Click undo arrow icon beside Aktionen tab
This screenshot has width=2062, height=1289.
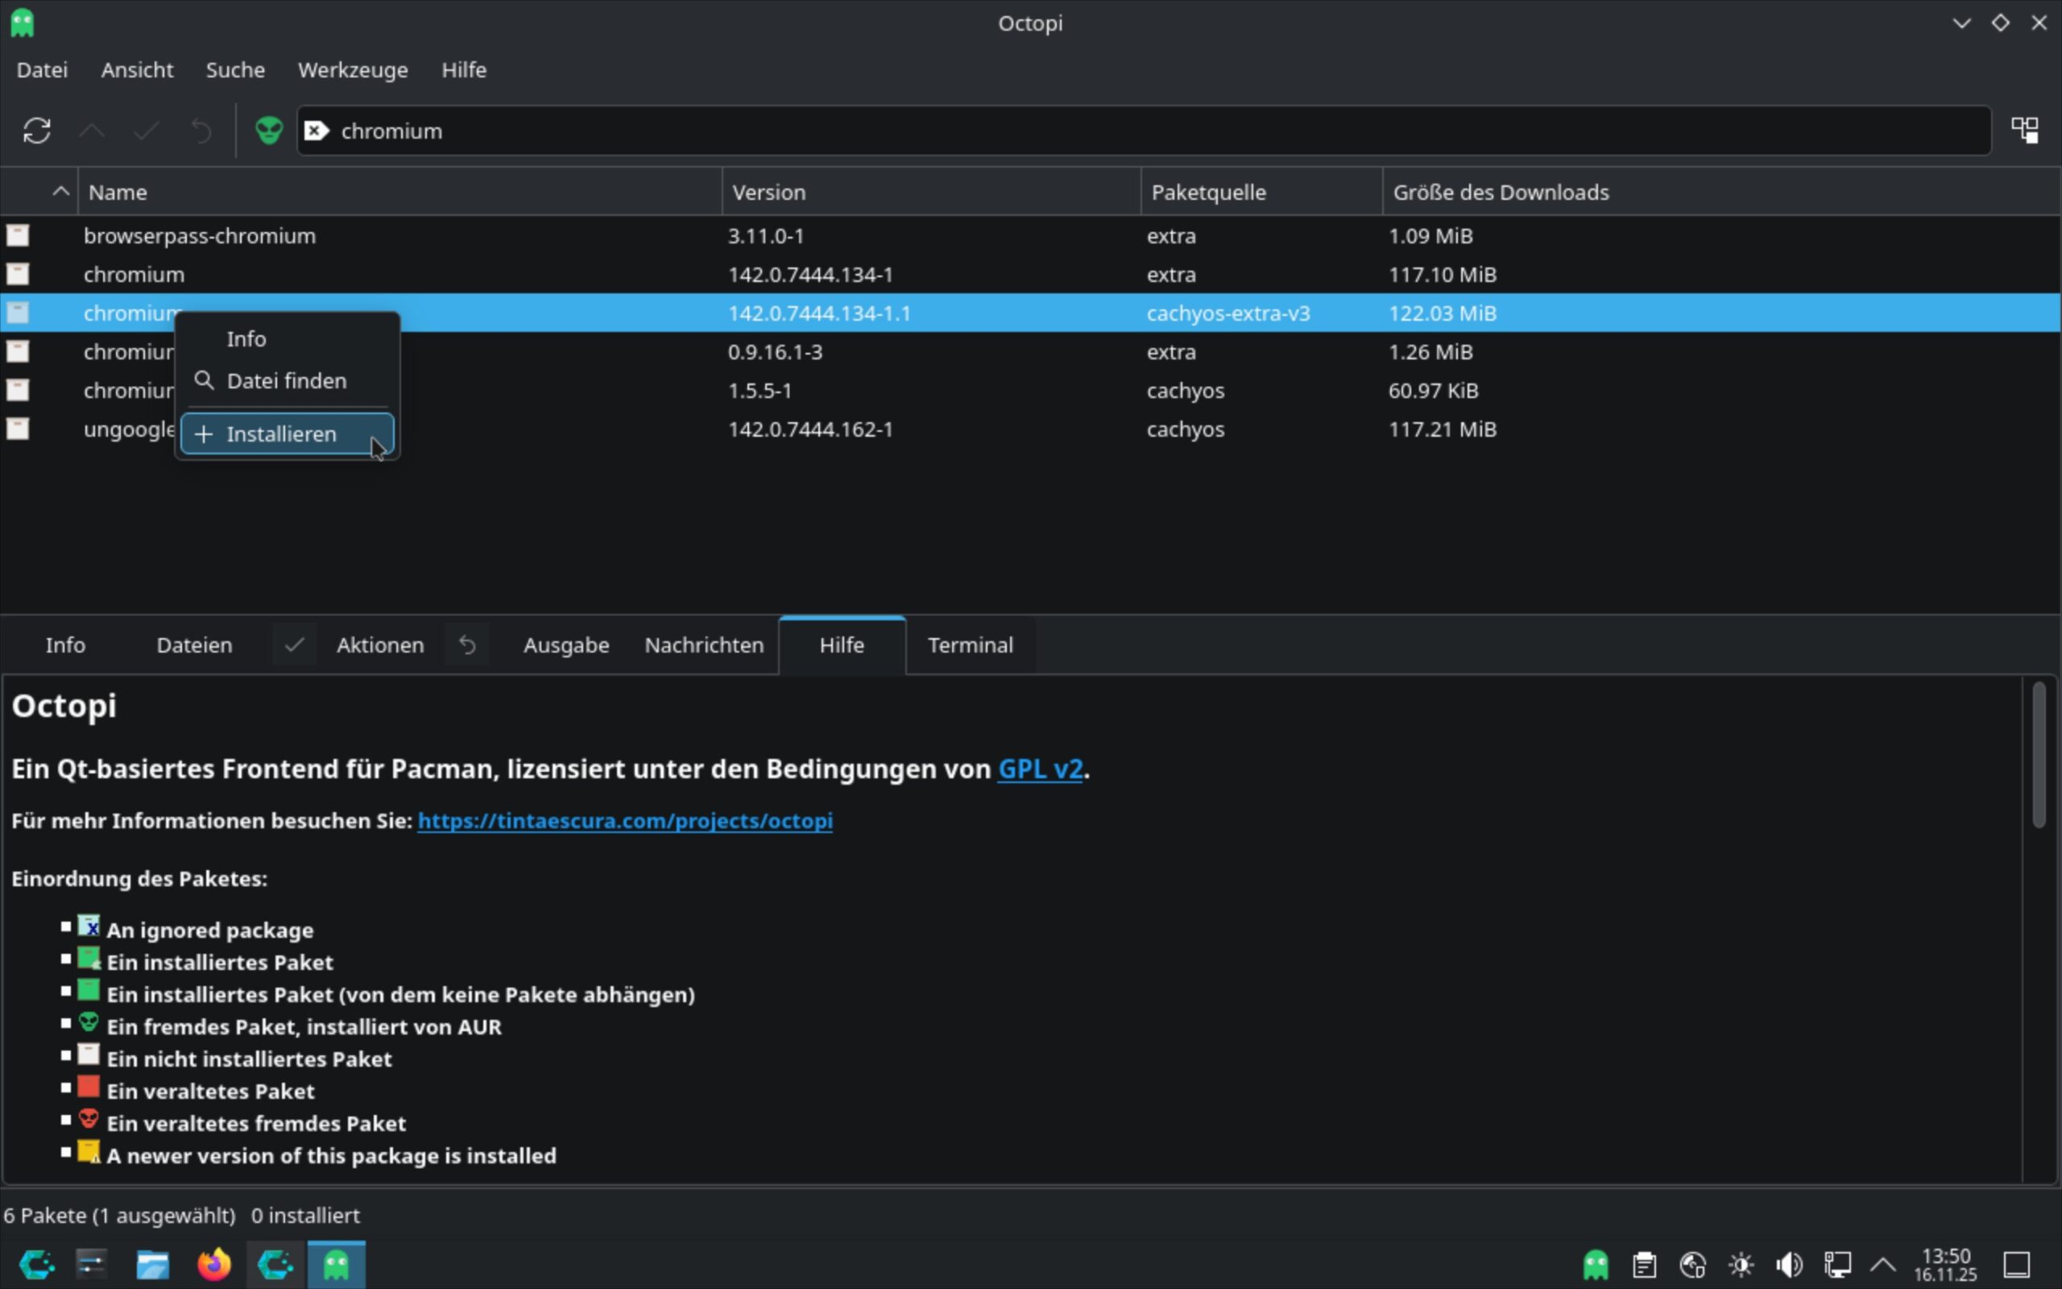[x=467, y=645]
